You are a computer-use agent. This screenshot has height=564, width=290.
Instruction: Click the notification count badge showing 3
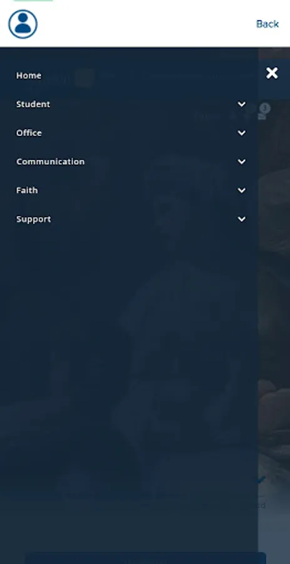265,108
